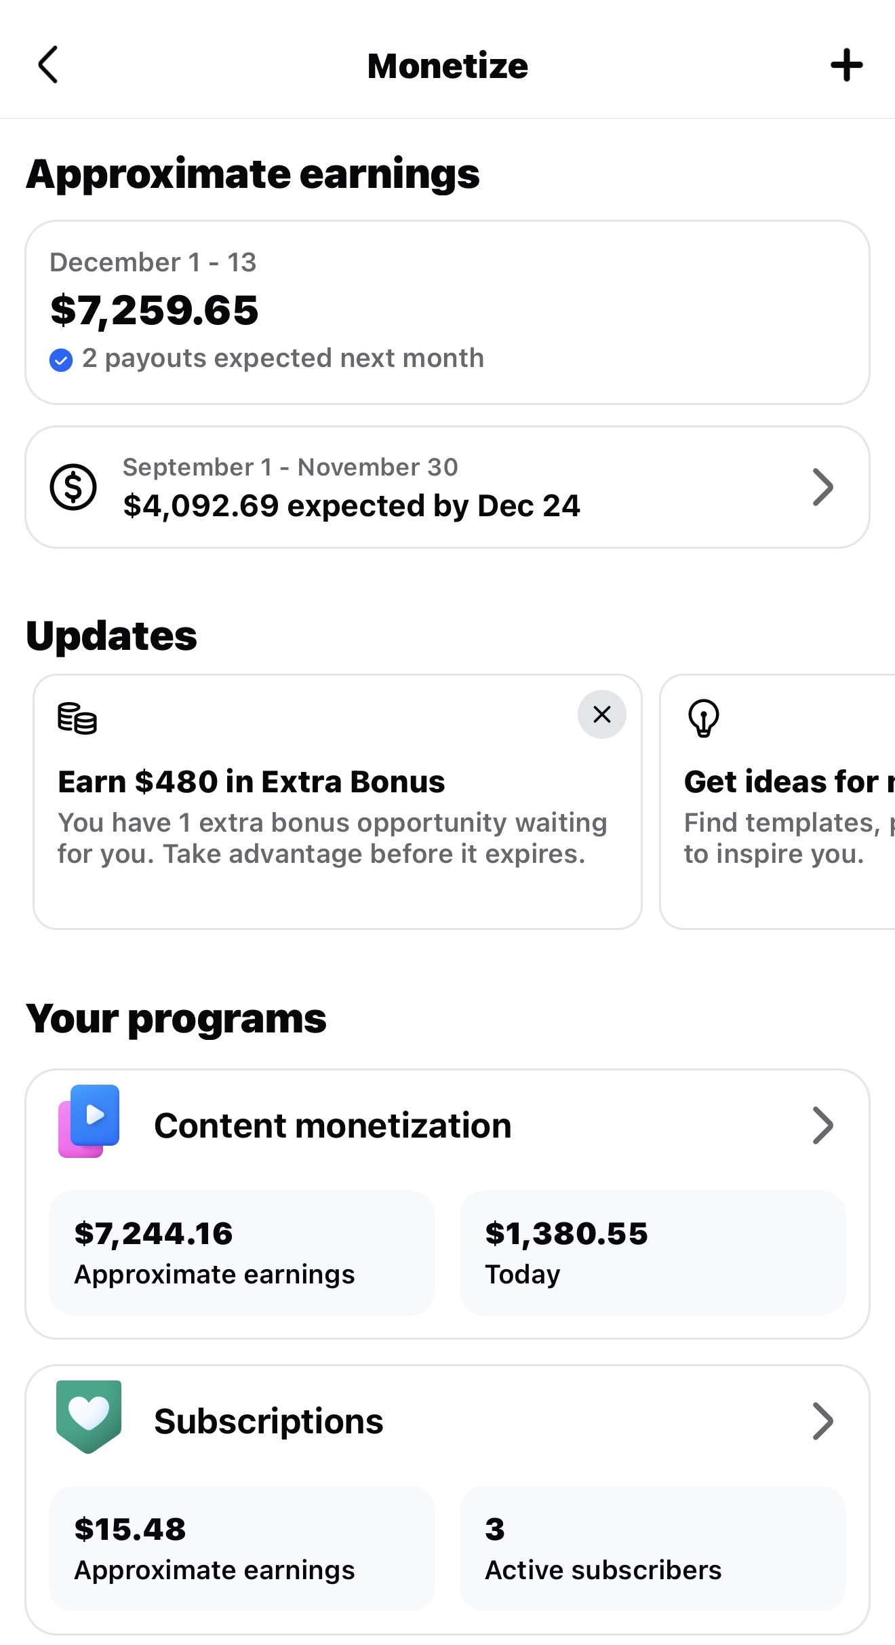Tap the plus icon in header
The height and width of the screenshot is (1645, 895).
tap(846, 65)
